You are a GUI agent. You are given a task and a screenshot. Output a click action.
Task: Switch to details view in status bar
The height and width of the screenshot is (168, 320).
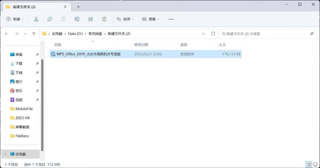tap(309, 164)
